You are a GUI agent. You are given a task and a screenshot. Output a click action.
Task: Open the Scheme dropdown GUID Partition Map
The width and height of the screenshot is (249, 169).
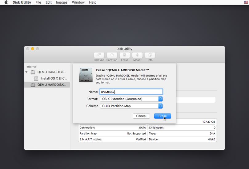click(131, 106)
